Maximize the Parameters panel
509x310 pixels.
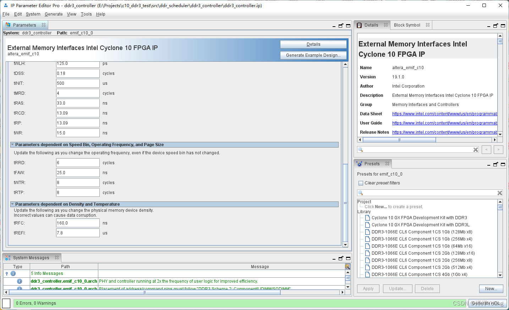348,26
